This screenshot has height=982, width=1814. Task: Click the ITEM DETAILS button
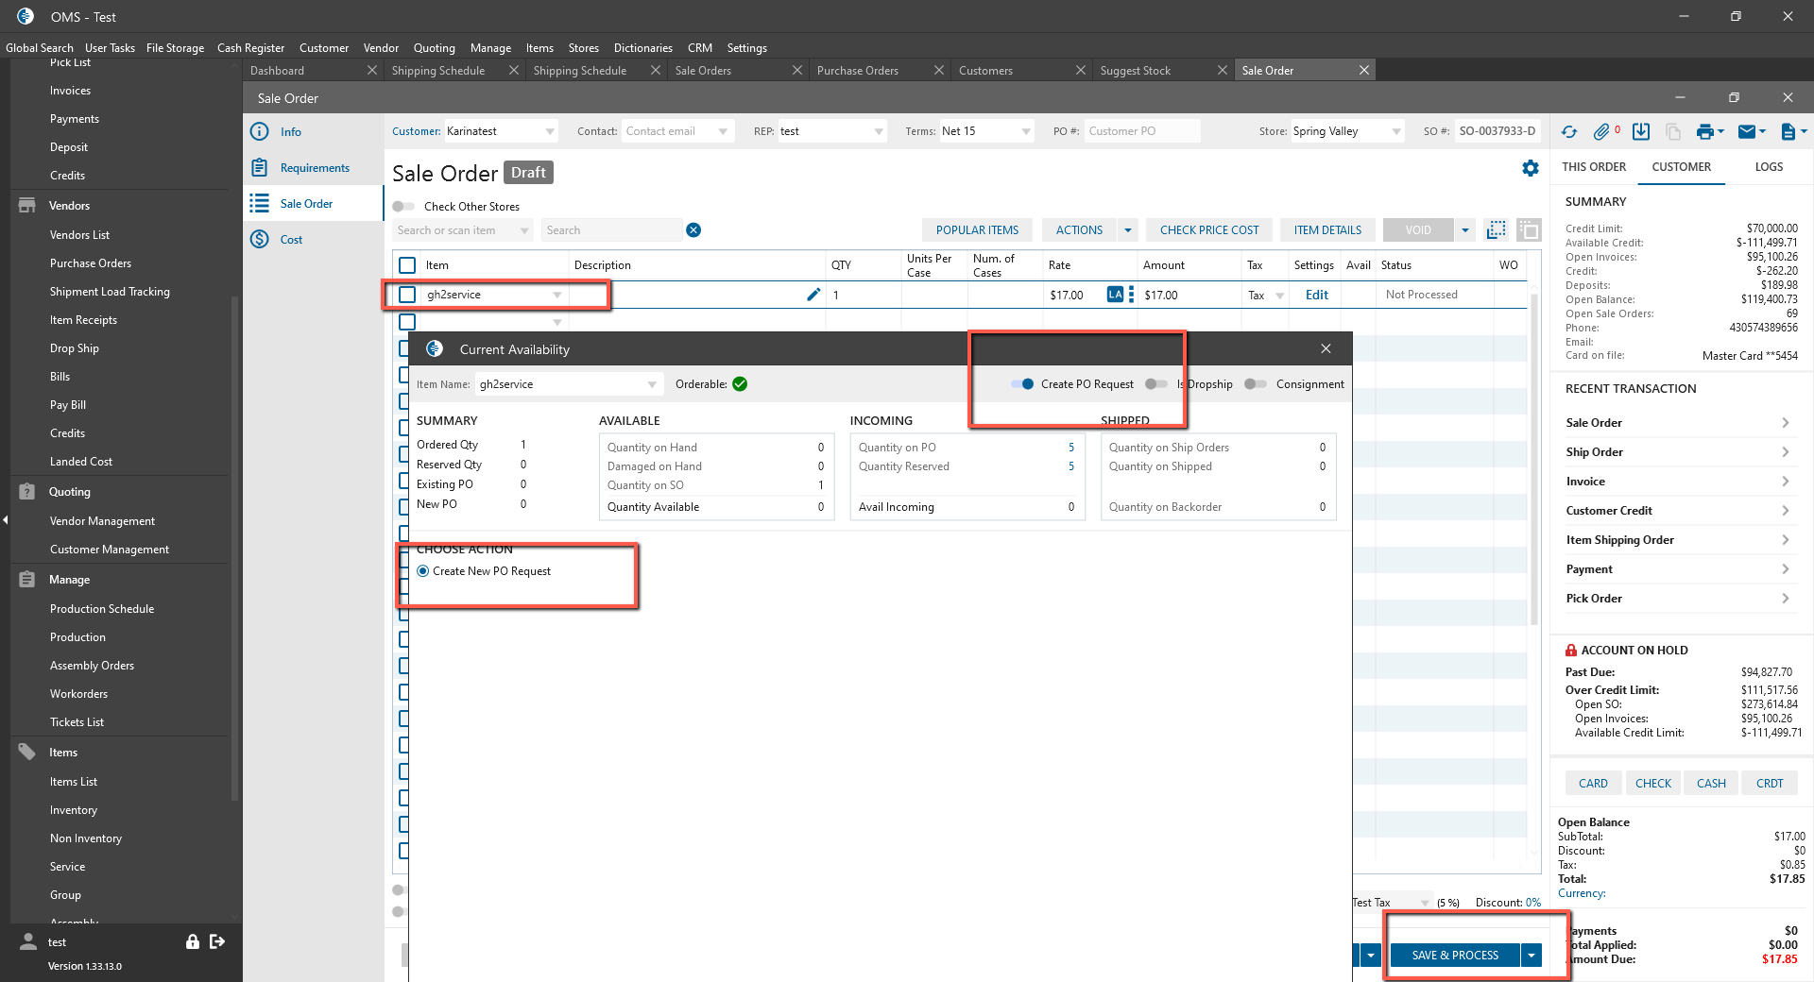click(1327, 230)
